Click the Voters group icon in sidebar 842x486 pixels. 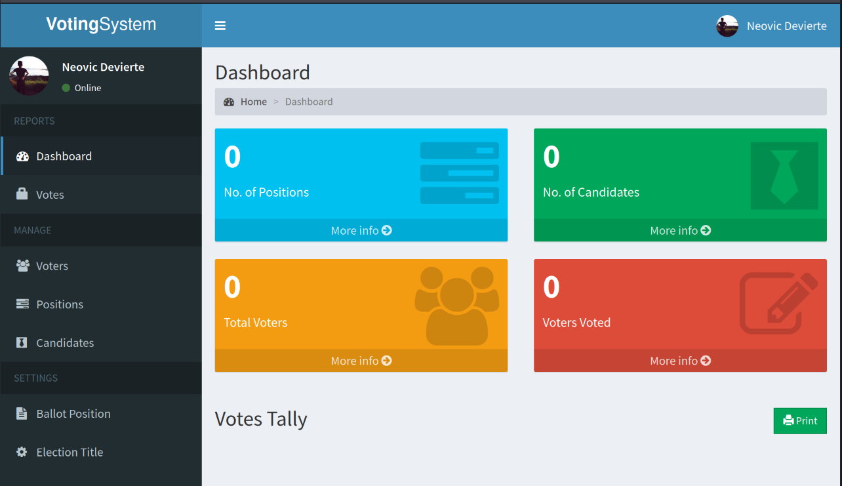pyautogui.click(x=22, y=266)
